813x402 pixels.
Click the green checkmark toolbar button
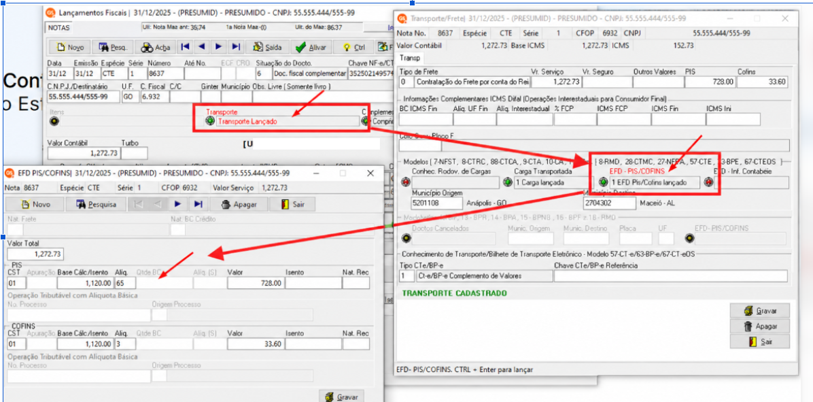point(311,47)
